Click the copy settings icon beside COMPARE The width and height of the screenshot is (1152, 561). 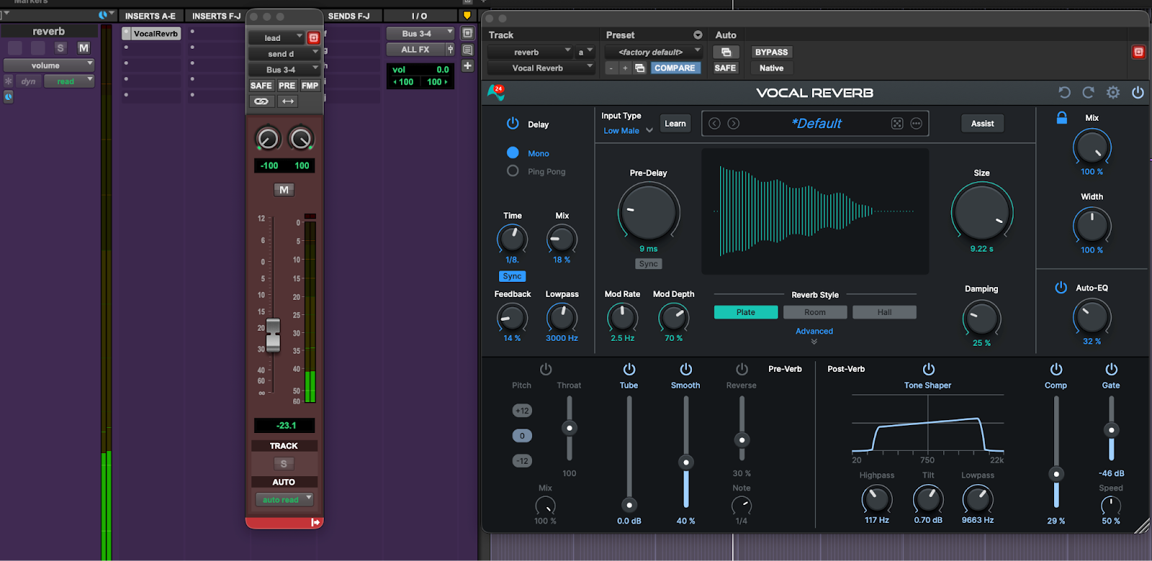pyautogui.click(x=639, y=68)
